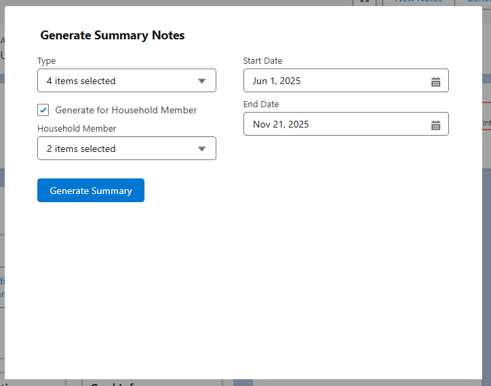The width and height of the screenshot is (491, 386).
Task: Click the New Notes button behind dialog
Action: [x=418, y=2]
